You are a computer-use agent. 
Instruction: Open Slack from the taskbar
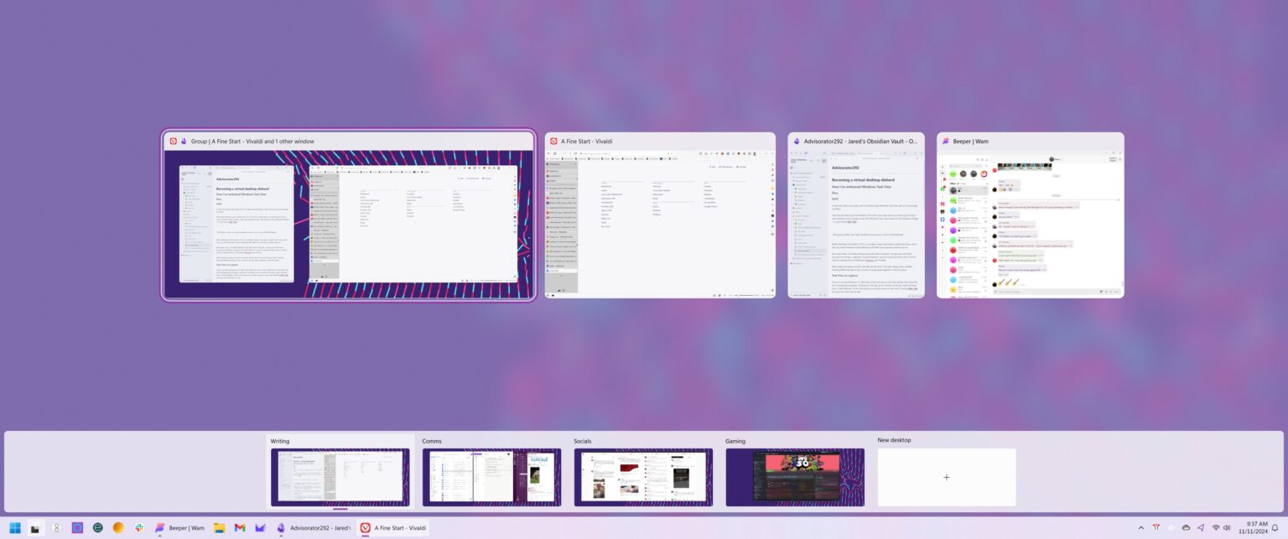point(139,527)
